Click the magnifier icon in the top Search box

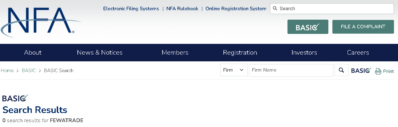pos(275,8)
